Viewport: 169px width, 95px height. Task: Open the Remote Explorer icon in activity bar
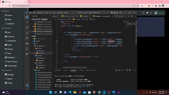(27, 33)
